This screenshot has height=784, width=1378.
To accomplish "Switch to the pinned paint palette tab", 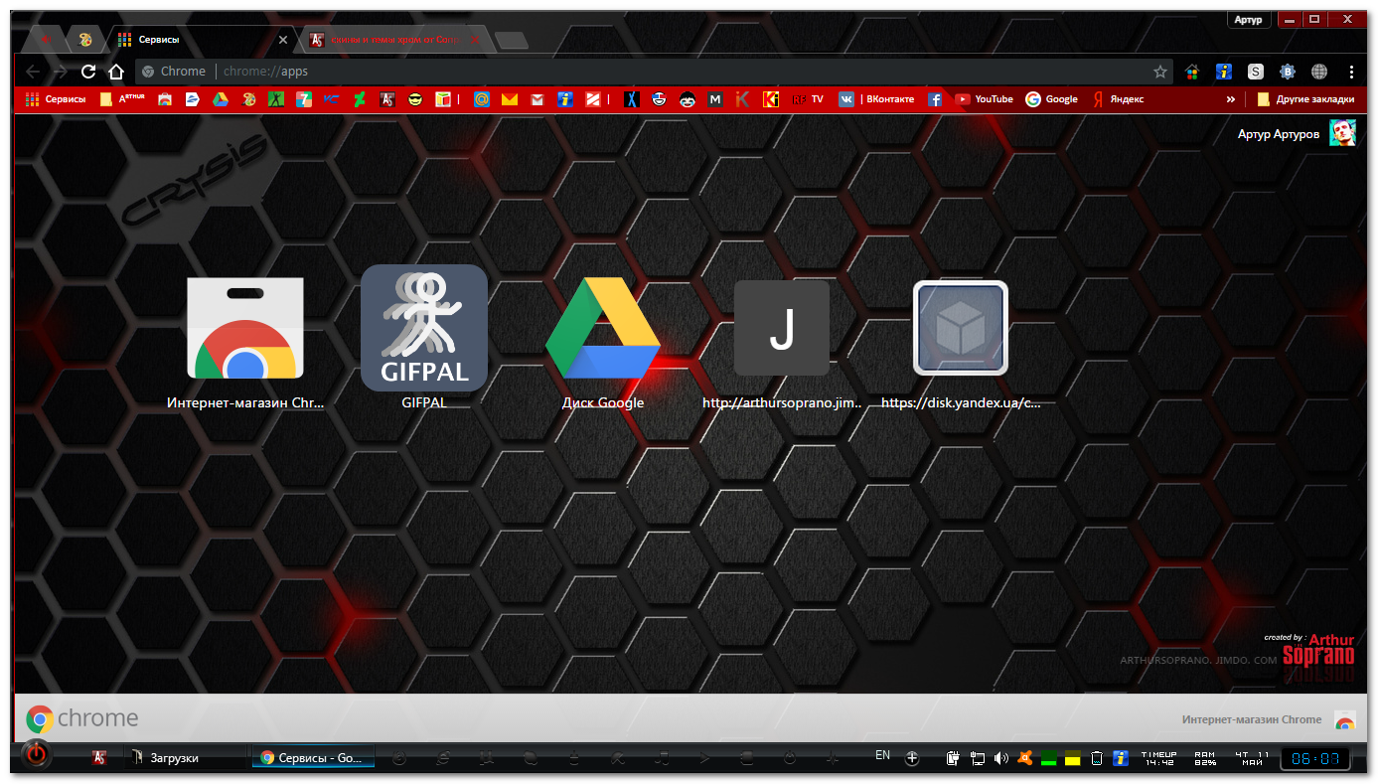I will 85,41.
